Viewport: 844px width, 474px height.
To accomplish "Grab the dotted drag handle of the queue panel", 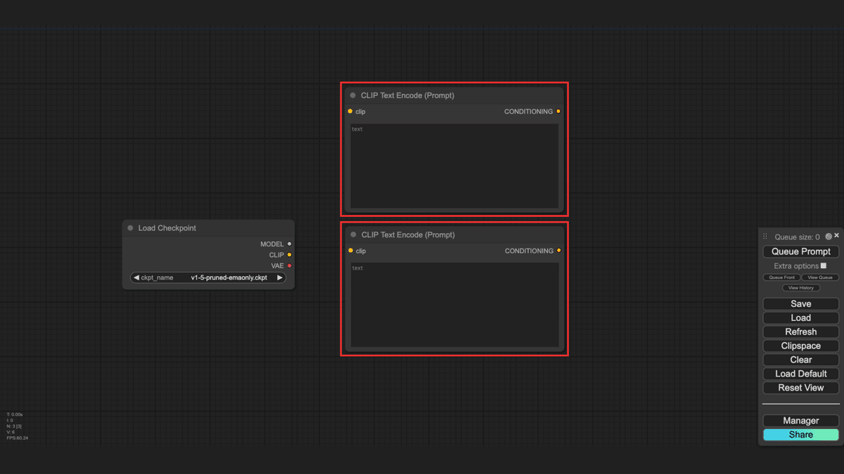I will (765, 237).
